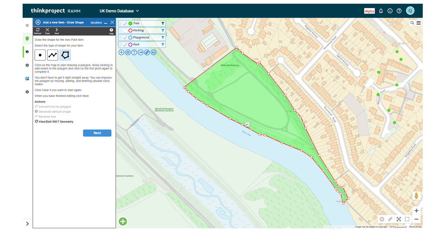Click the print icon under the layer list
Screen dimensions: 445x232
click(154, 52)
